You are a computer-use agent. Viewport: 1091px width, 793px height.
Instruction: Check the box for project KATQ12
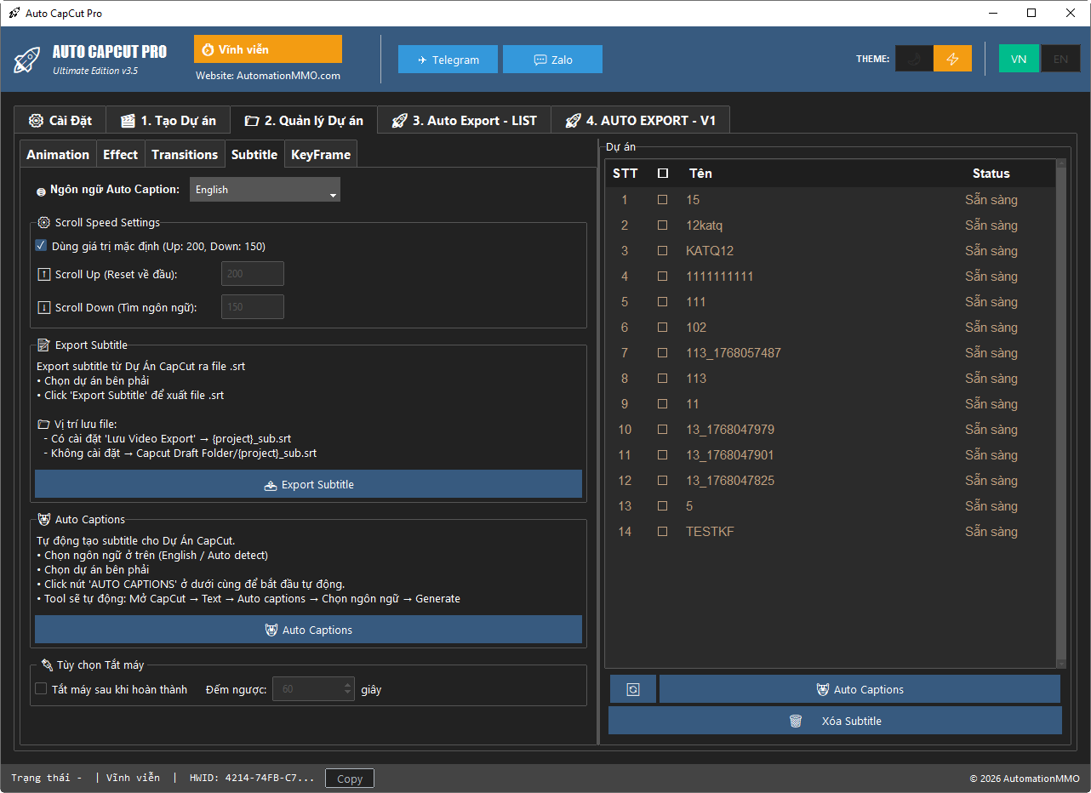663,251
